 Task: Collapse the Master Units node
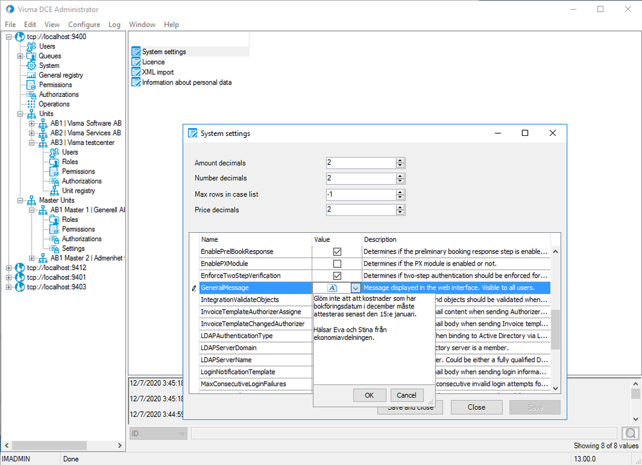click(20, 201)
